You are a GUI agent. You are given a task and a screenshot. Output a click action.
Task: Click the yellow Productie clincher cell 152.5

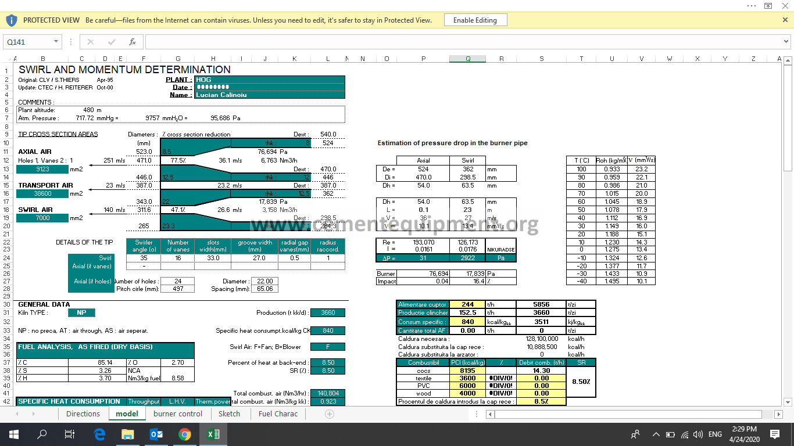click(468, 312)
